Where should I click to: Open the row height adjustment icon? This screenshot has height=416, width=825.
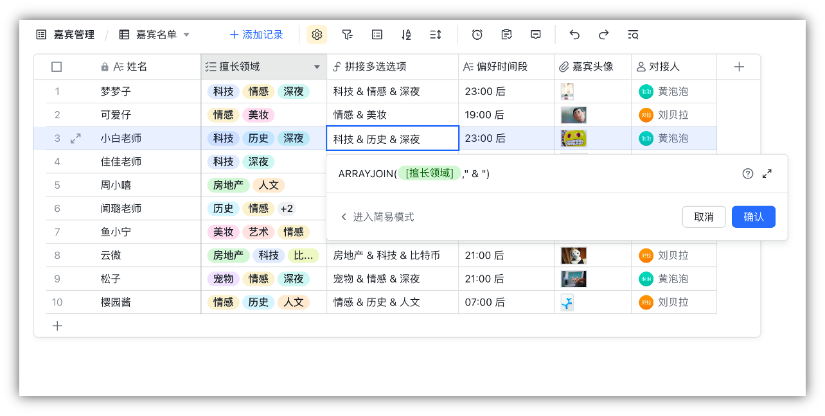click(x=435, y=35)
